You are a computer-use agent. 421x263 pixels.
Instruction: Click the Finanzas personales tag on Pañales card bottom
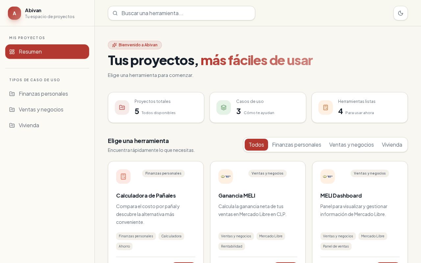(x=136, y=236)
